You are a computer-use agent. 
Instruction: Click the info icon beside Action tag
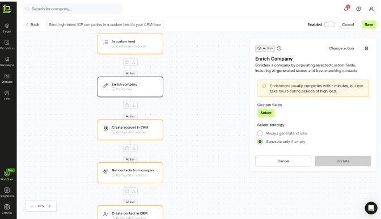click(279, 48)
